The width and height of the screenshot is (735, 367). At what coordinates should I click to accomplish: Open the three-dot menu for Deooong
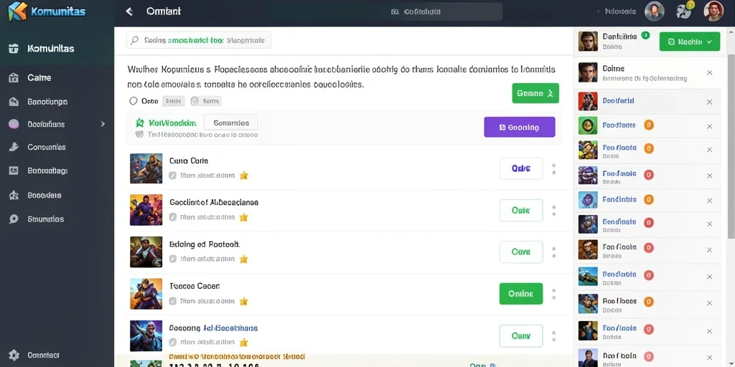click(553, 336)
